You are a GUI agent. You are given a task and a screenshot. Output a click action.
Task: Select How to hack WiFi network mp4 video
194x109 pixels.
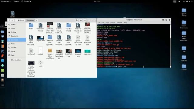[x=31, y=69]
